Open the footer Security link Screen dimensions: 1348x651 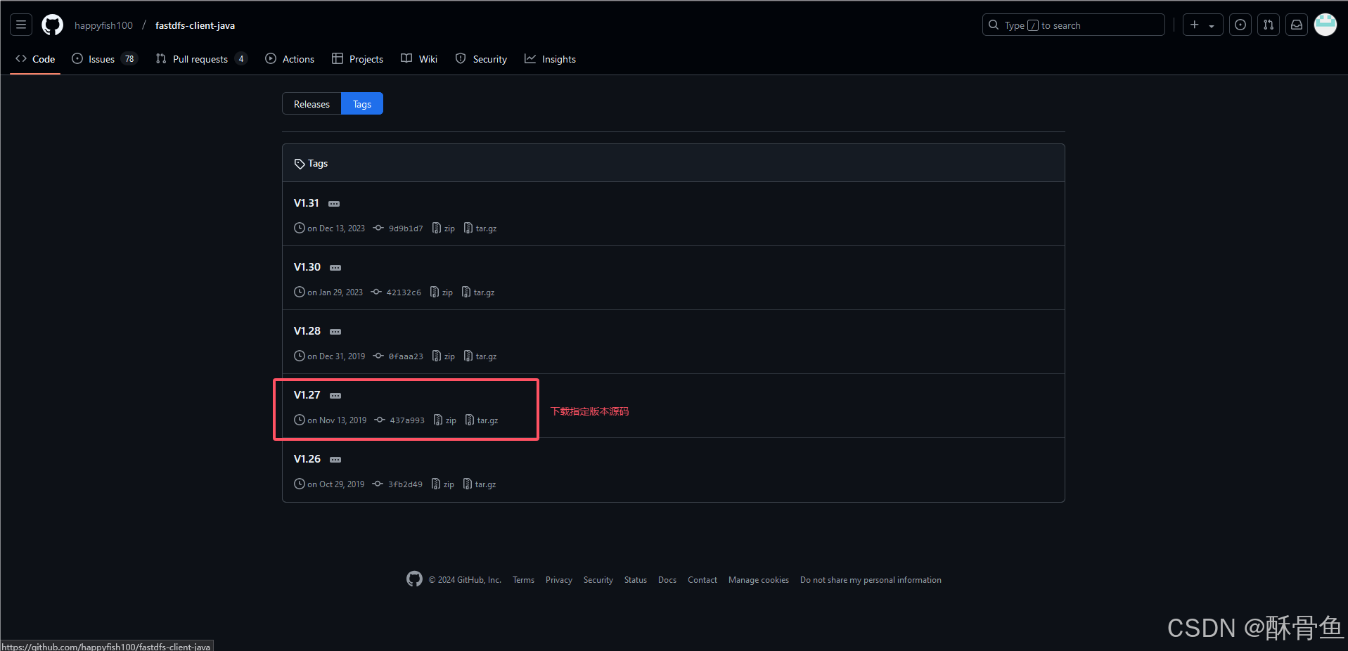598,580
